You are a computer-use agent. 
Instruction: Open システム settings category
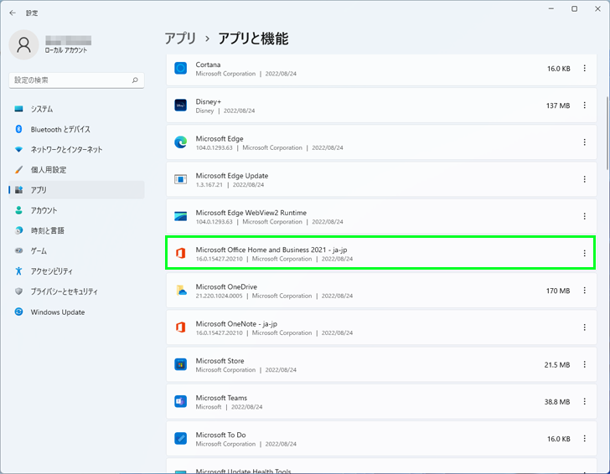[x=76, y=109]
